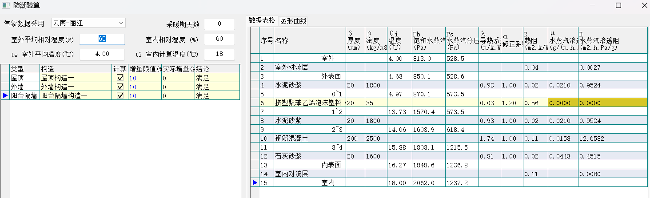Click the 钢筋混凝土 name cell
Viewport: 650px width, 198px height.
[309, 138]
